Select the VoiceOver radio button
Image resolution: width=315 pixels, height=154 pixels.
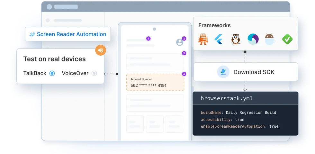click(x=94, y=73)
